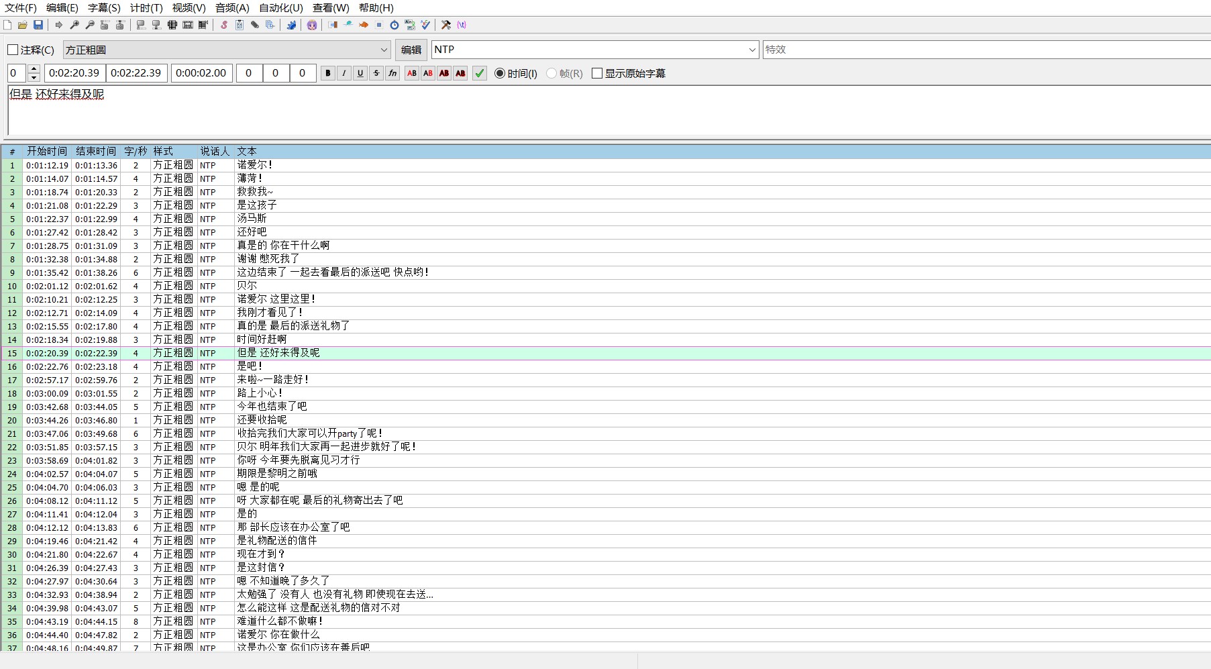1211x669 pixels.
Task: Toggle bold with the B button
Action: (x=328, y=73)
